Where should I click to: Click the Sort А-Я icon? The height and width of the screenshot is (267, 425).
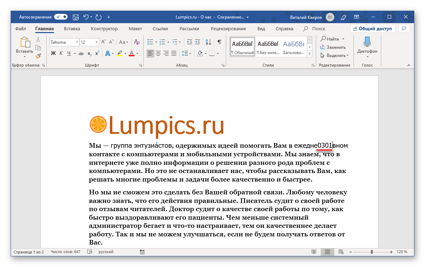pos(209,42)
